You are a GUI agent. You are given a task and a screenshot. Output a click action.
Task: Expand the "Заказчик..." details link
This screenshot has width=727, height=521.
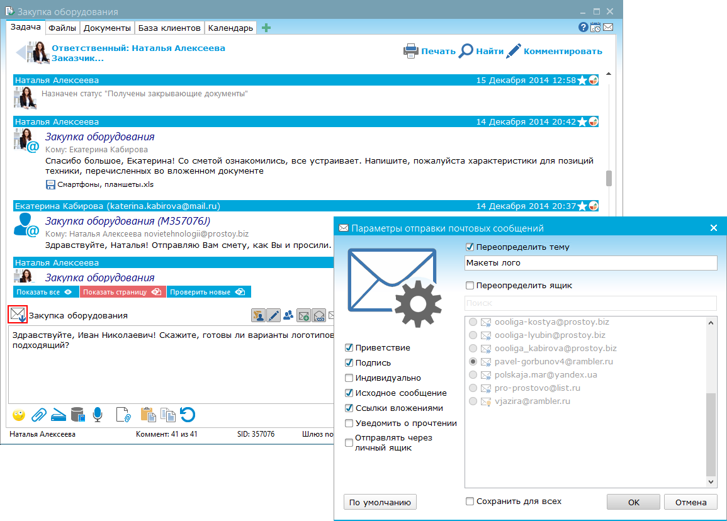(x=77, y=58)
